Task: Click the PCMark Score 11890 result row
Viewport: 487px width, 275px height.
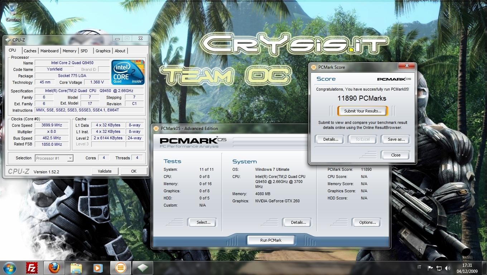Action: (x=349, y=169)
